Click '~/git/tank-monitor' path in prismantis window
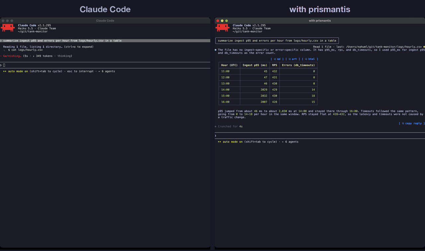 247,32
